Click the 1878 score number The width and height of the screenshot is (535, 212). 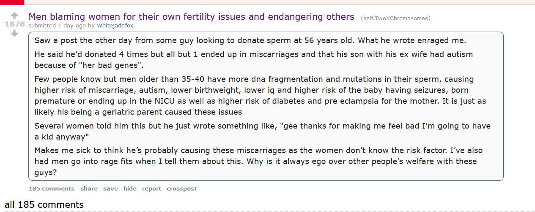[14, 24]
